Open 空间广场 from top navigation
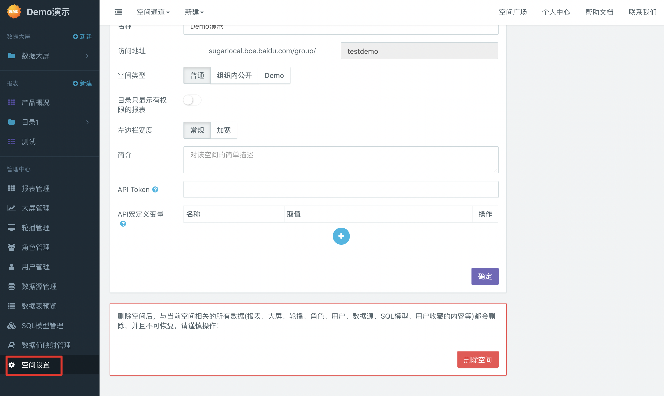Image resolution: width=664 pixels, height=396 pixels. [513, 12]
